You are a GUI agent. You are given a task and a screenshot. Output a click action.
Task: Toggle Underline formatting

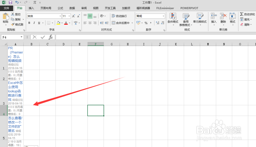tap(39, 23)
